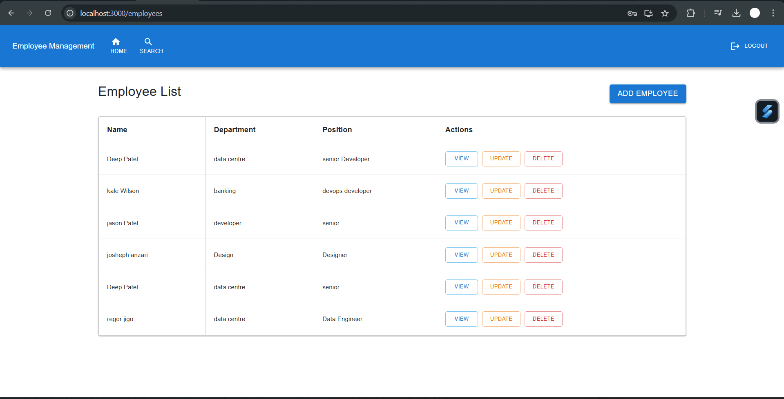Screen dimensions: 784x399
Task: Click the browser forward arrow
Action: [x=29, y=13]
